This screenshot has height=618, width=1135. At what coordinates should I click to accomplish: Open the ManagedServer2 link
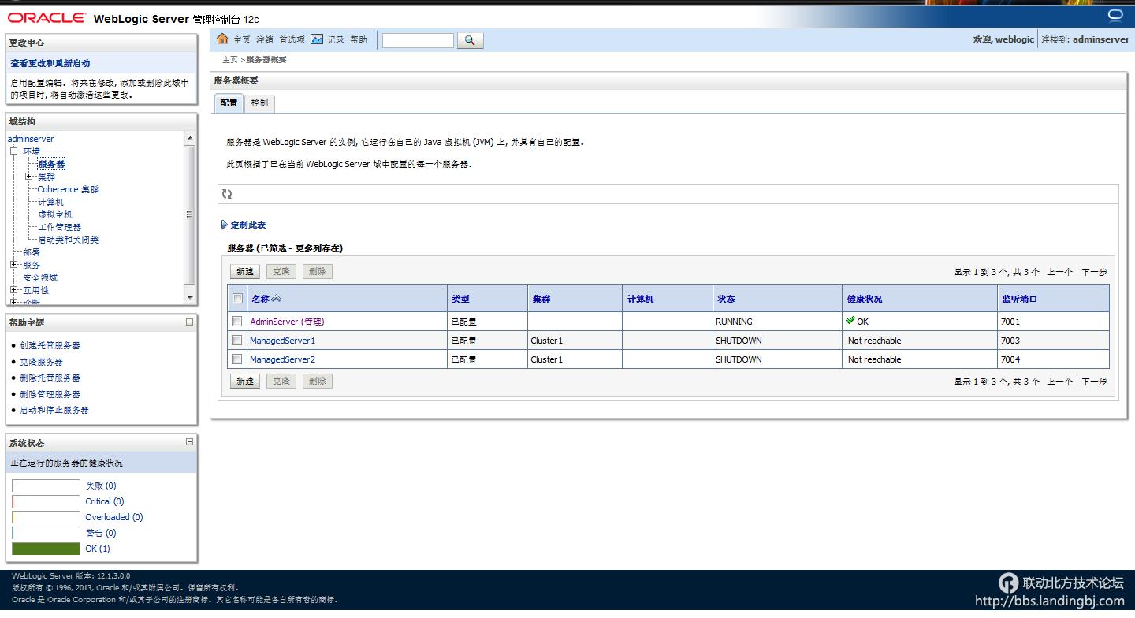[282, 359]
